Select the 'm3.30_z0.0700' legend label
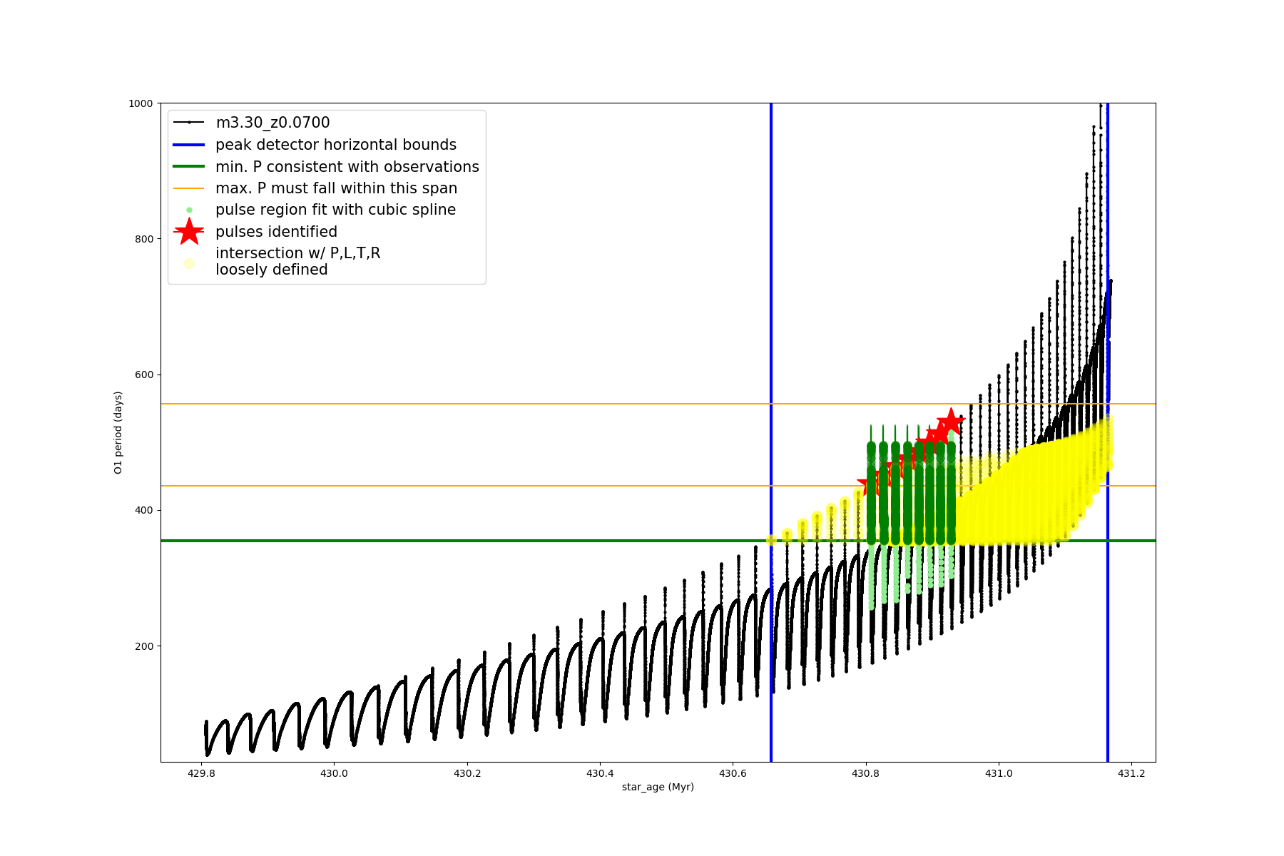This screenshot has width=1284, height=856. coord(272,123)
